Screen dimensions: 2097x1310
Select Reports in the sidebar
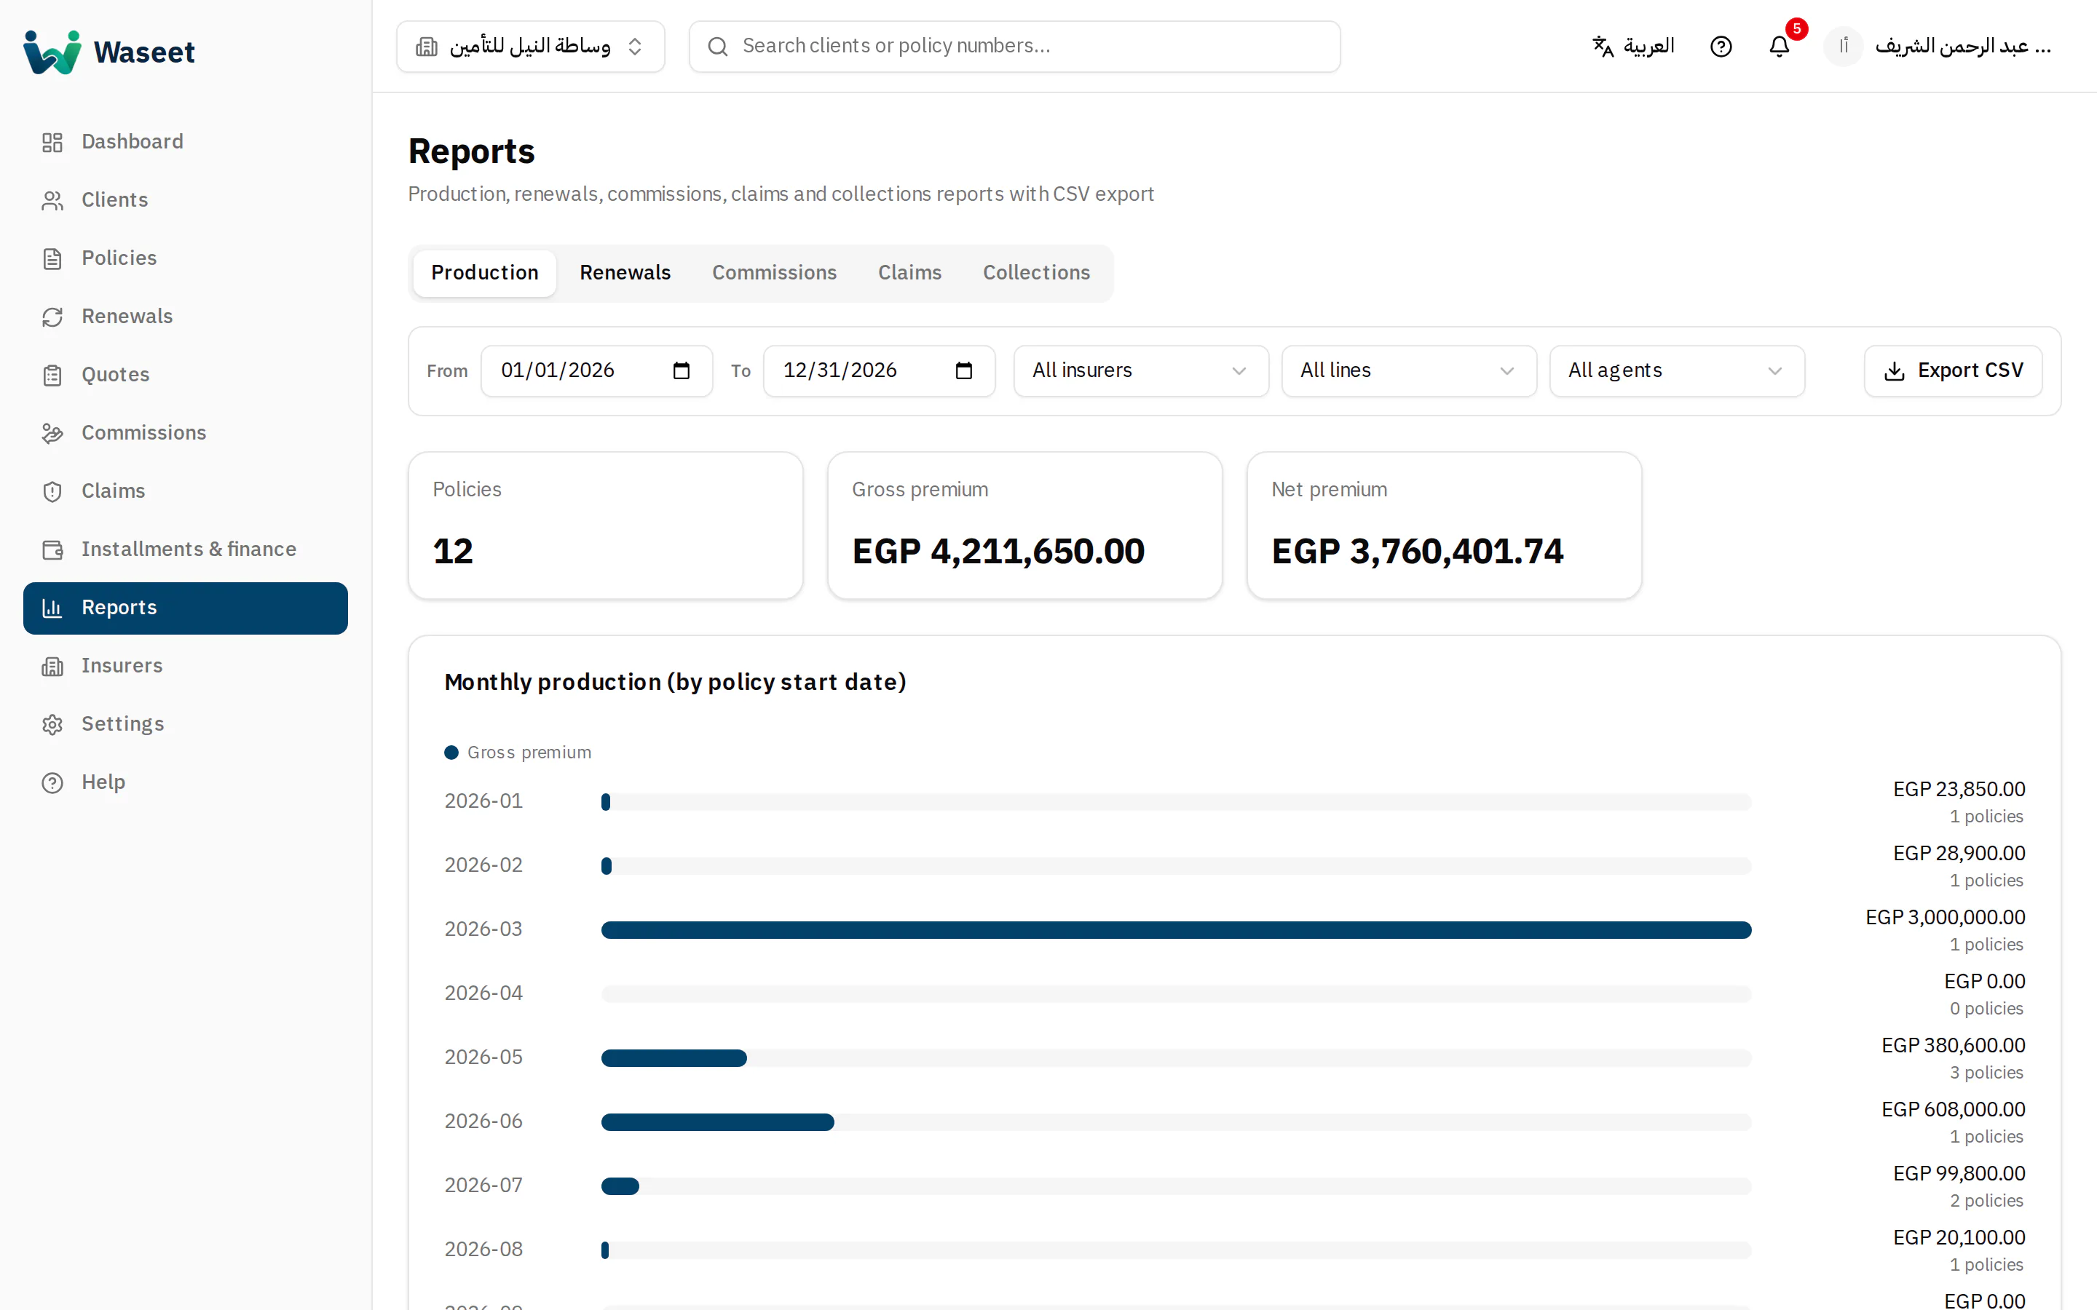click(186, 608)
